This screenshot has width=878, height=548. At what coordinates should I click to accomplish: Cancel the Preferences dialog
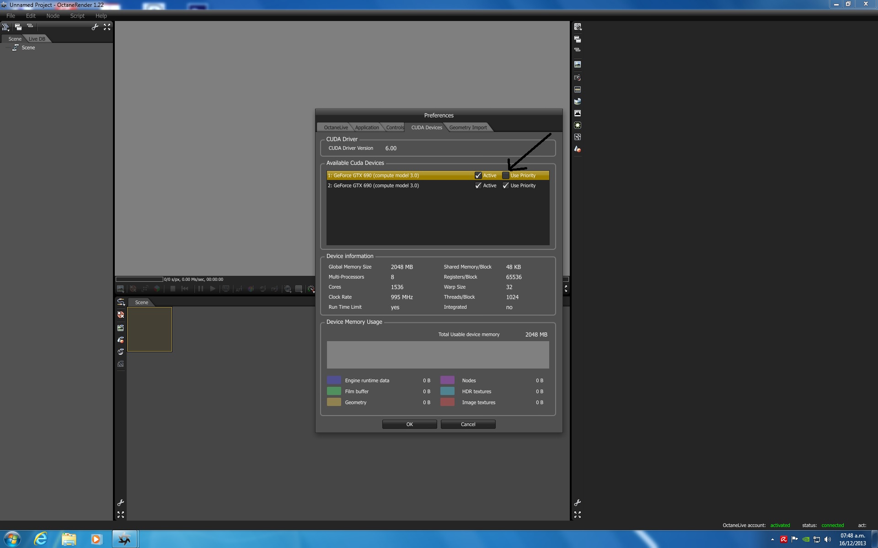click(x=468, y=424)
